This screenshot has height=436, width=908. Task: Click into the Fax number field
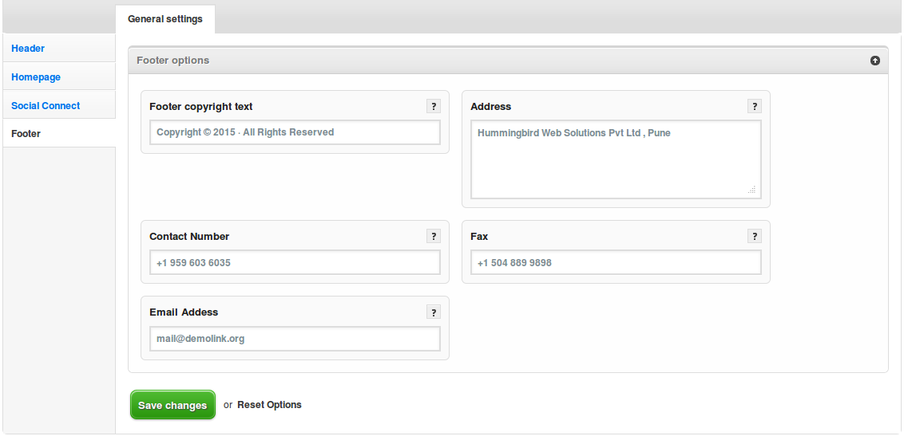615,262
